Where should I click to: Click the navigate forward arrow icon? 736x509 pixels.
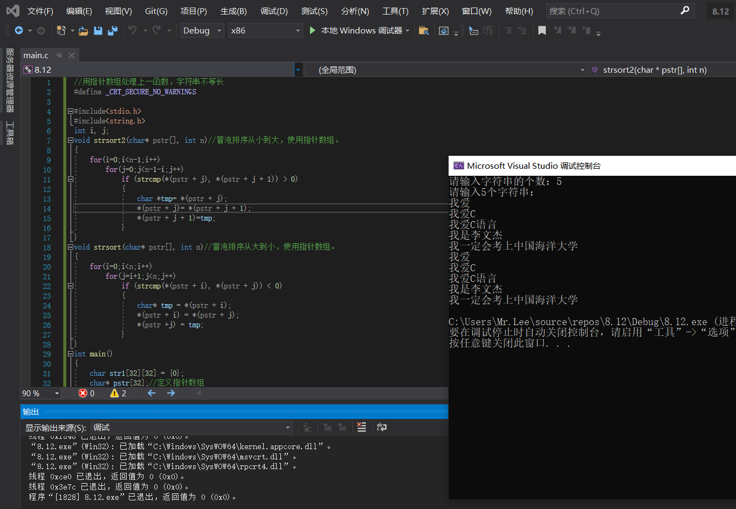pyautogui.click(x=41, y=31)
